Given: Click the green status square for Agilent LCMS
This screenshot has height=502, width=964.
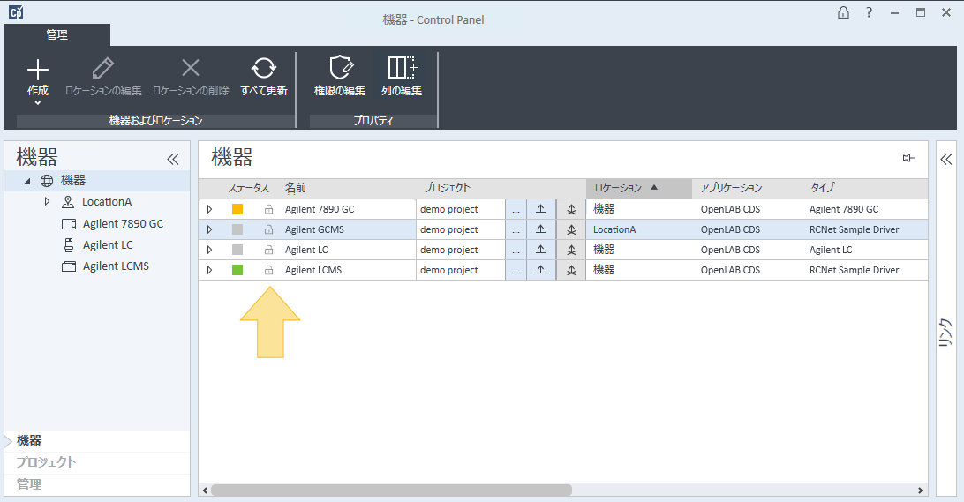Looking at the screenshot, I should [x=237, y=270].
